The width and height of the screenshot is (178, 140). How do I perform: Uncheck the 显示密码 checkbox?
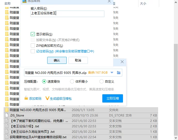(33, 34)
